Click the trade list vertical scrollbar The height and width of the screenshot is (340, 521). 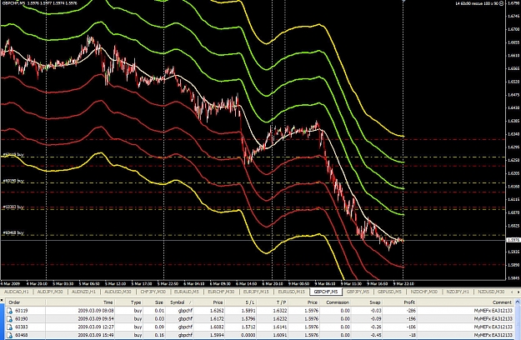(x=518, y=319)
